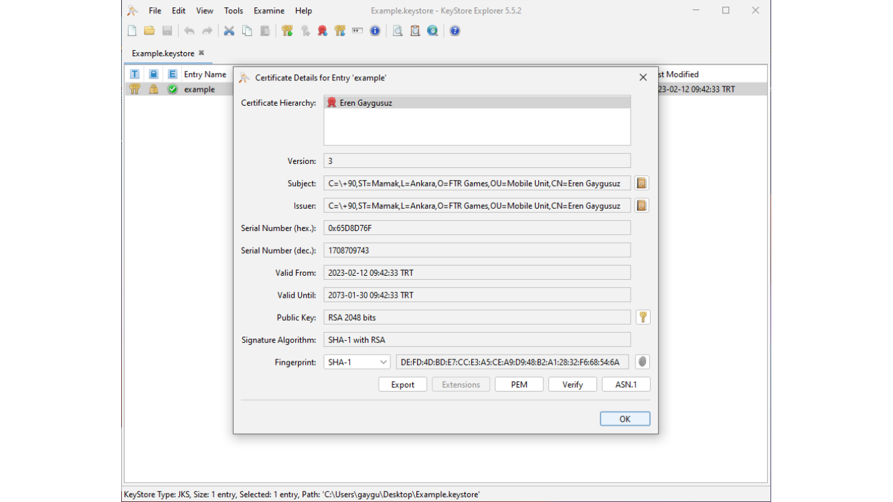Close the Example.keystore tab
The height and width of the screenshot is (502, 893).
(201, 53)
